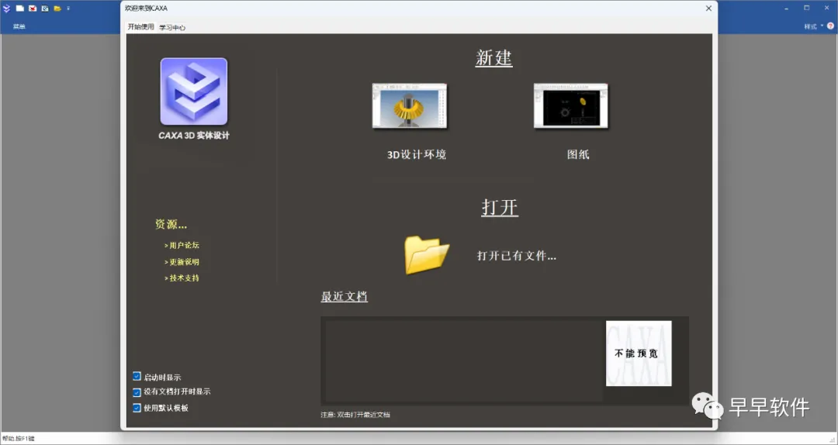
Task: Click the 资源... heading text
Action: pyautogui.click(x=171, y=224)
